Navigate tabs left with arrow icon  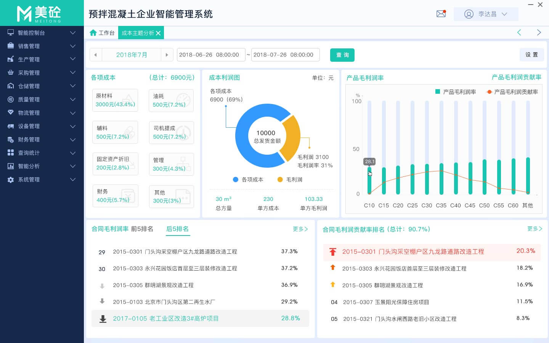(x=519, y=33)
